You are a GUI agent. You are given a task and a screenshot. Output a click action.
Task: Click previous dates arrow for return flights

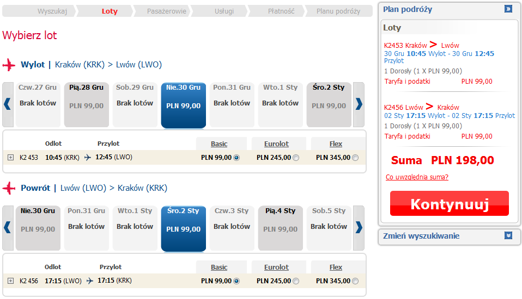click(8, 227)
